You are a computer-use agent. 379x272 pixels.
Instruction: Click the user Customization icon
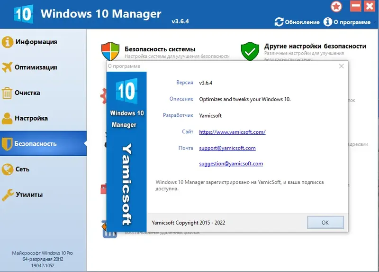click(7, 119)
